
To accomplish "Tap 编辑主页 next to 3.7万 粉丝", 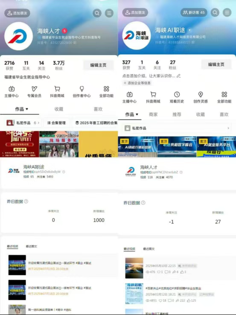I will click(99, 65).
